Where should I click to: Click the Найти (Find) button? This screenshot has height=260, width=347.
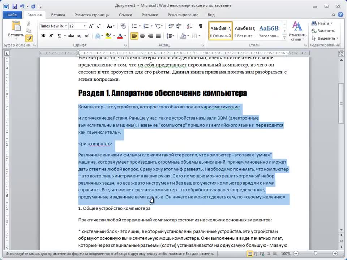click(322, 23)
